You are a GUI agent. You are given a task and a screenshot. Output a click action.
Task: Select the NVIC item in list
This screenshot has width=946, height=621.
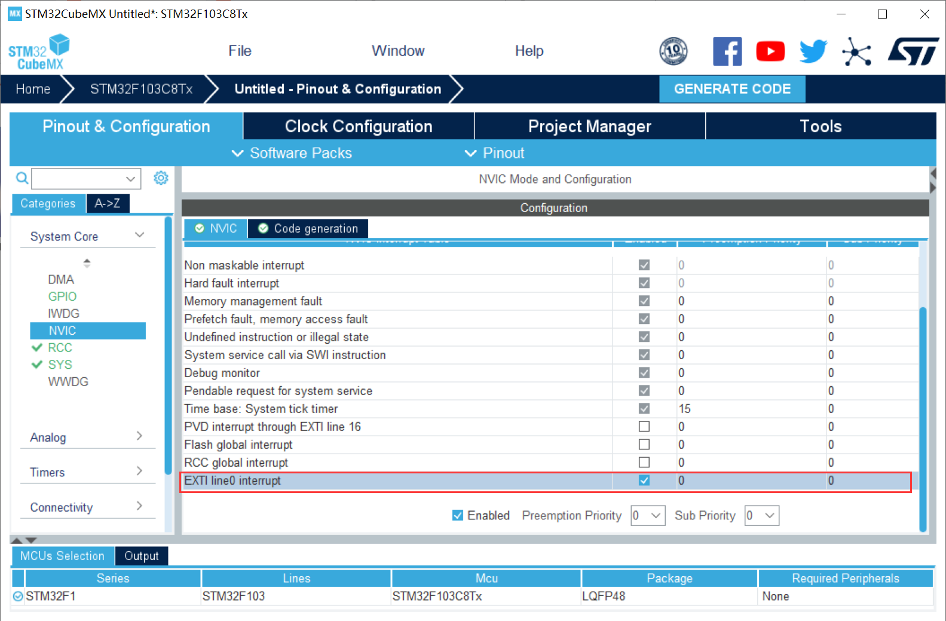[88, 331]
